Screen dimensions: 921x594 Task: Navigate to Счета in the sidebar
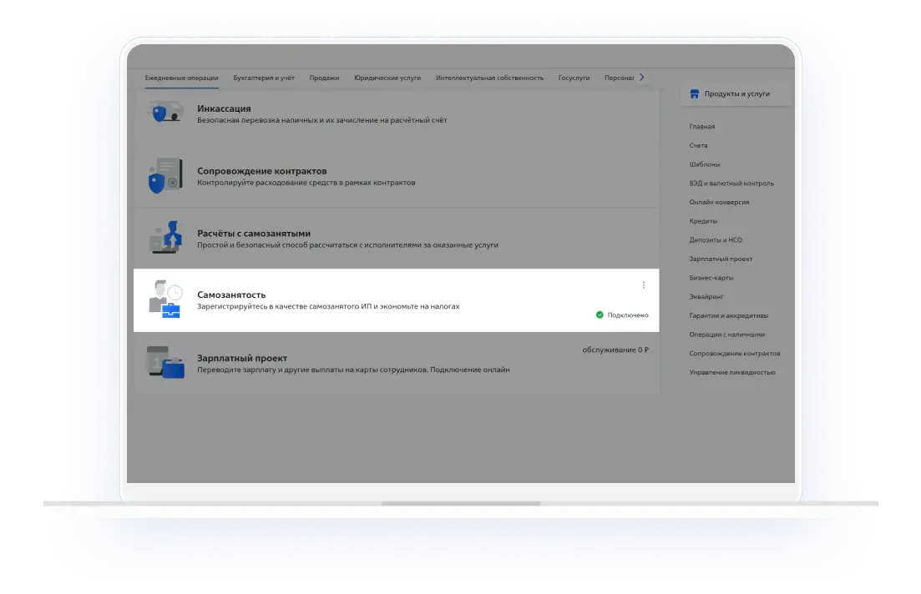699,146
